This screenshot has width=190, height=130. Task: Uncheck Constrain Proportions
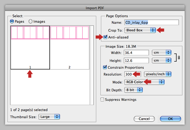click(x=105, y=67)
